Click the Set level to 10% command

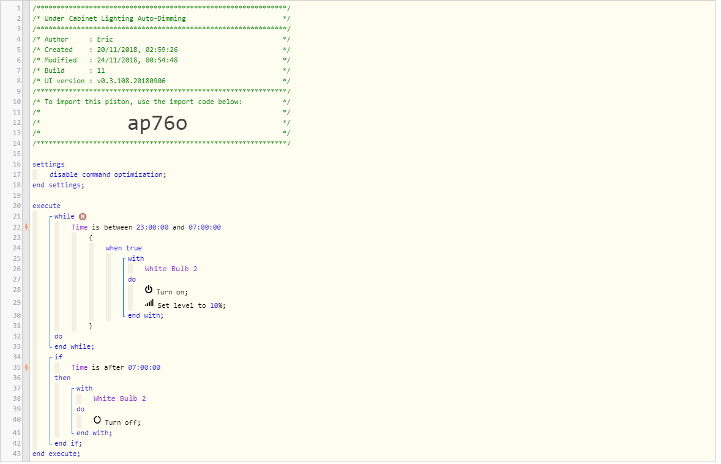[192, 305]
